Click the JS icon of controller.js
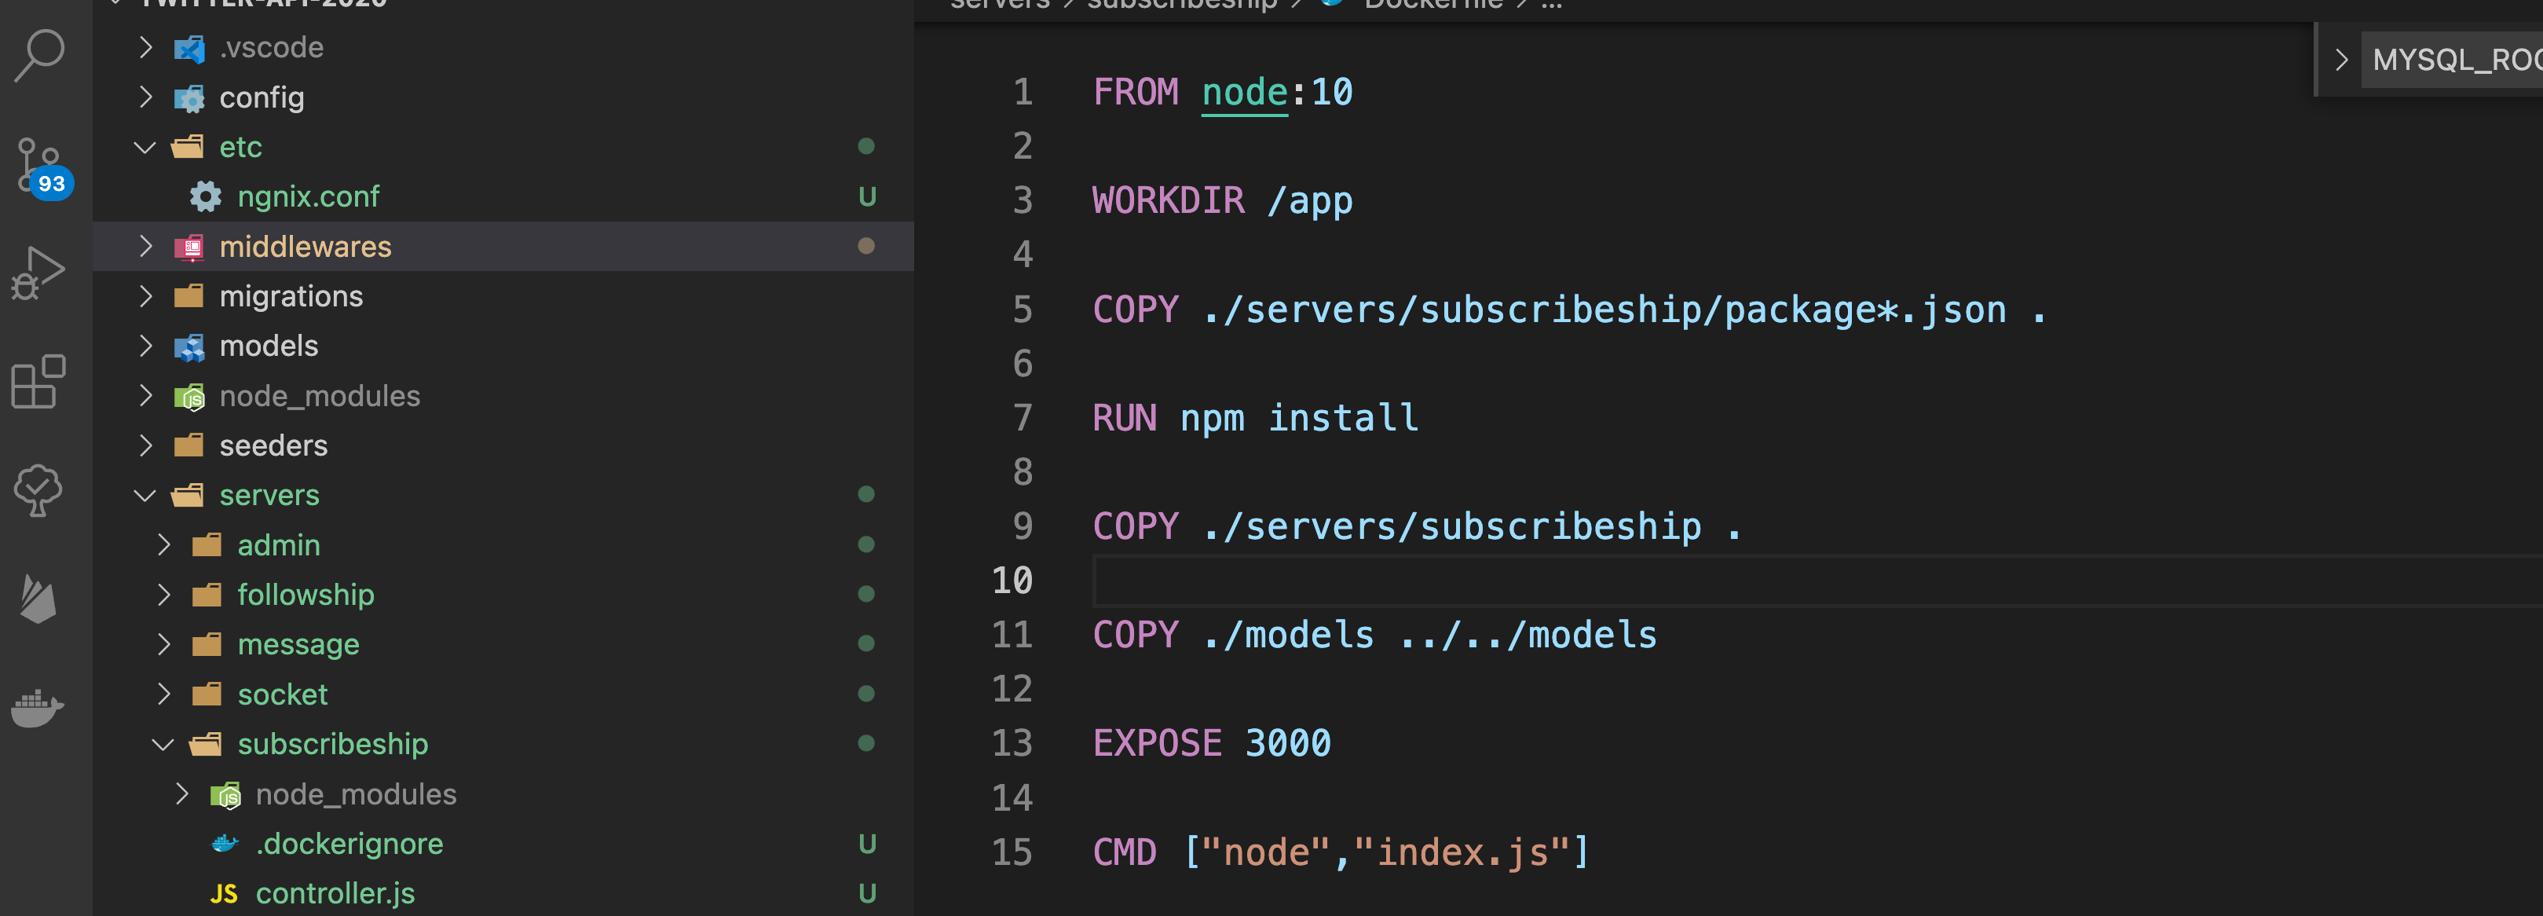 click(x=224, y=894)
